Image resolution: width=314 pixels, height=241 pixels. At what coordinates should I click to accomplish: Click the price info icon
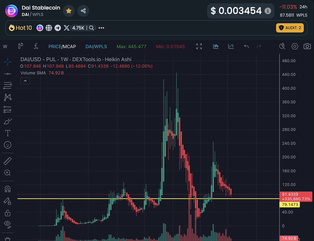267,11
